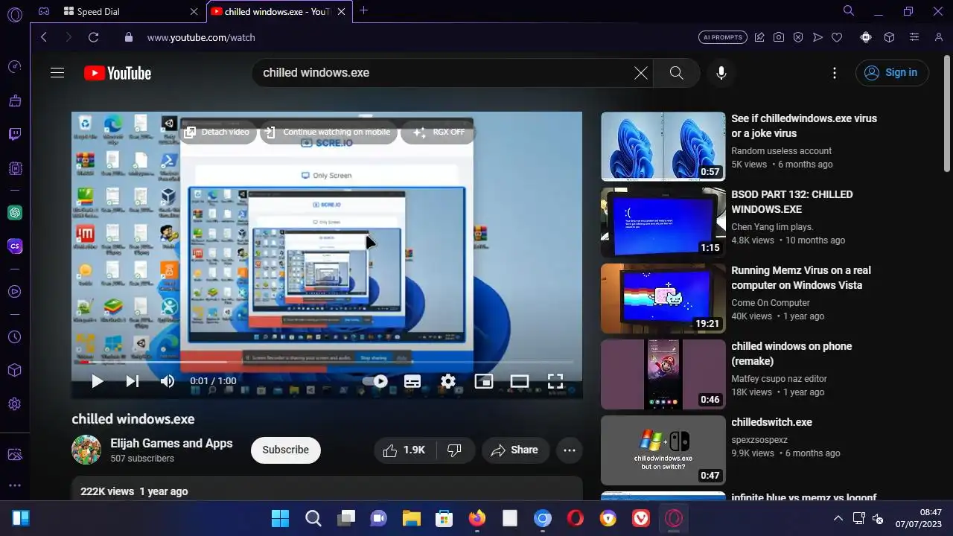
Task: Open 'See if chilledwindows.exe virus' video thumbnail
Action: (x=663, y=147)
